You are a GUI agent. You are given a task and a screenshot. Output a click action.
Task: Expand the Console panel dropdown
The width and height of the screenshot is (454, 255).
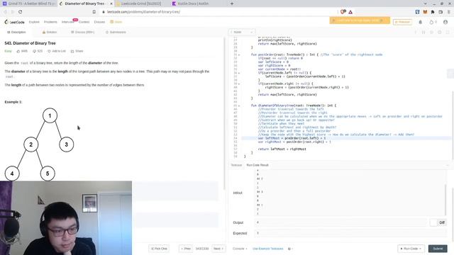coord(240,249)
